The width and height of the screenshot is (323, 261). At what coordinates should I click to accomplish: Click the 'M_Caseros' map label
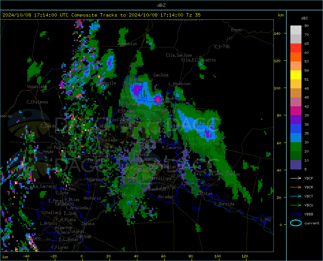(x=172, y=148)
